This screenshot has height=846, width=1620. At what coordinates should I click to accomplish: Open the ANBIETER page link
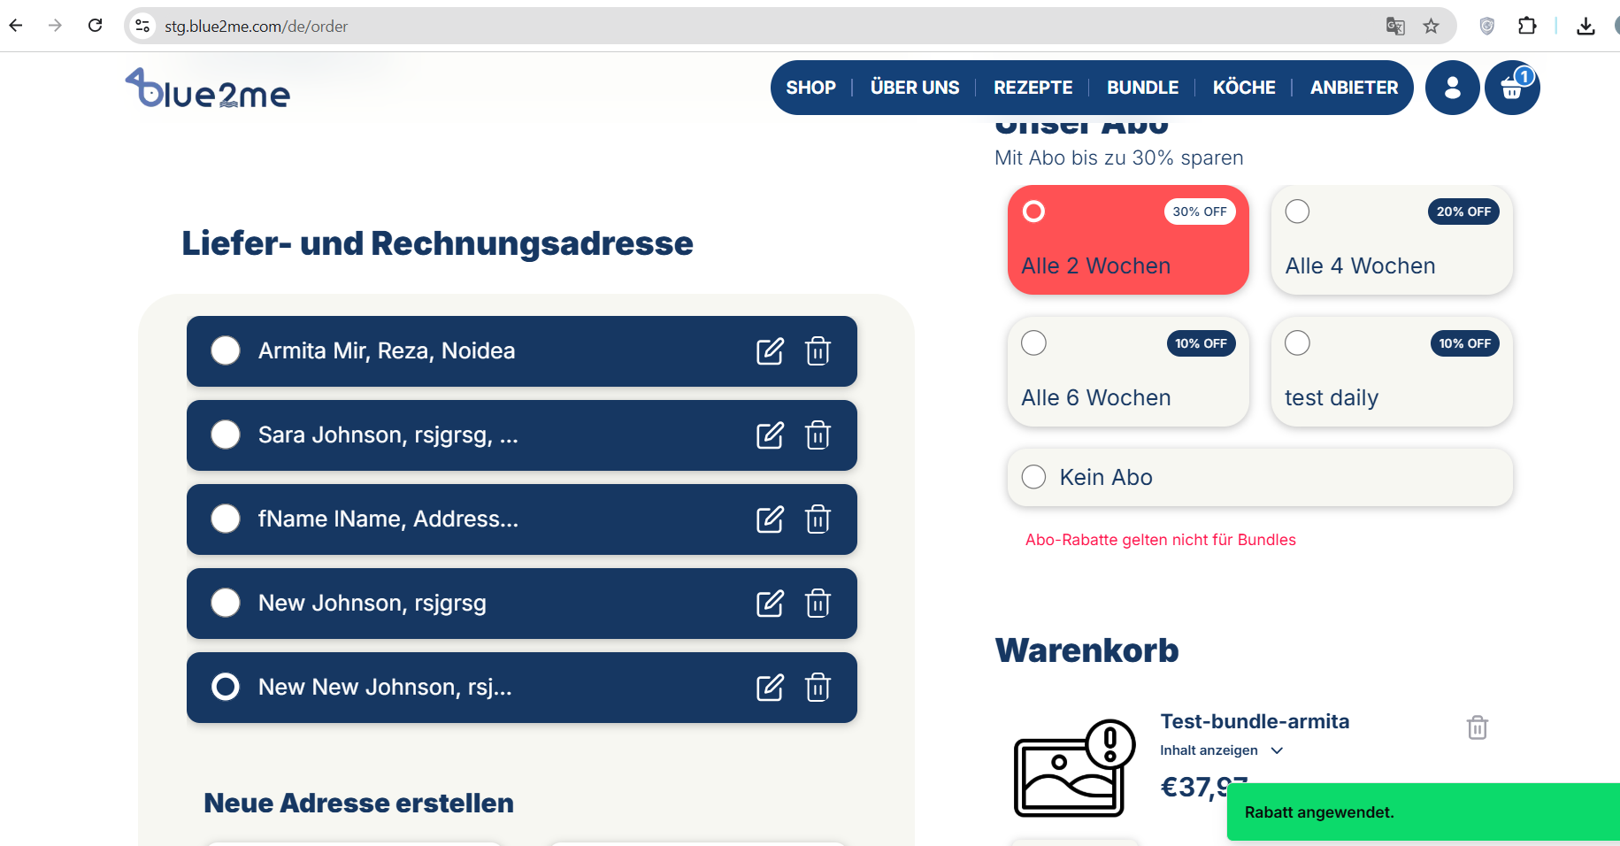(1353, 88)
